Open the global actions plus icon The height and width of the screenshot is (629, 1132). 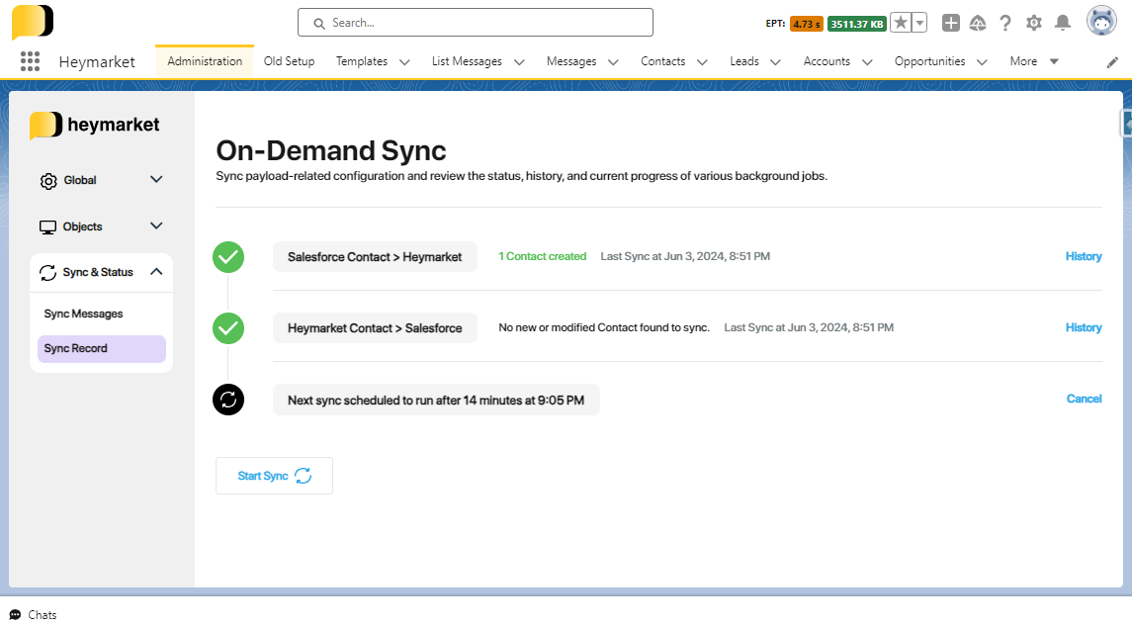pyautogui.click(x=951, y=23)
